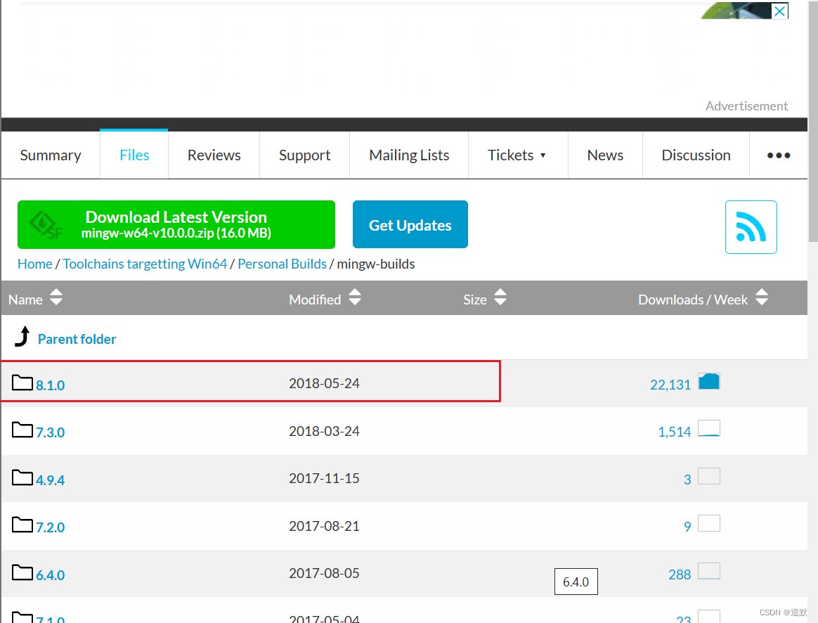The image size is (818, 623).
Task: Click the 288 downloads count
Action: click(680, 574)
